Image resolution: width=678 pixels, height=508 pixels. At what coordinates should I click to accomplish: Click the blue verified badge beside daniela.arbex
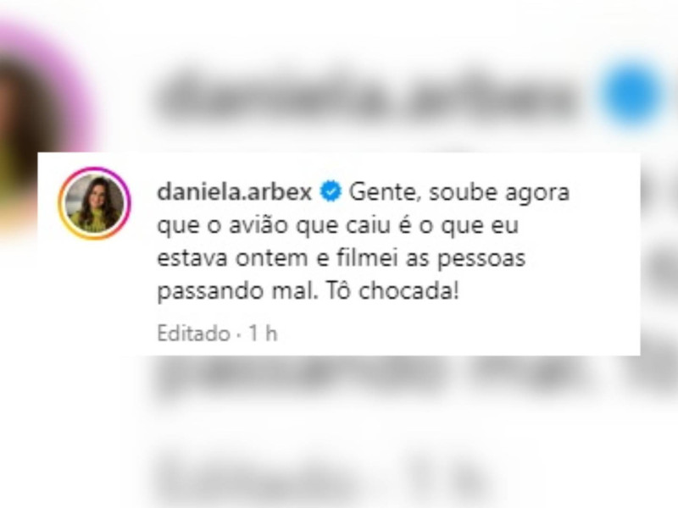click(x=331, y=191)
